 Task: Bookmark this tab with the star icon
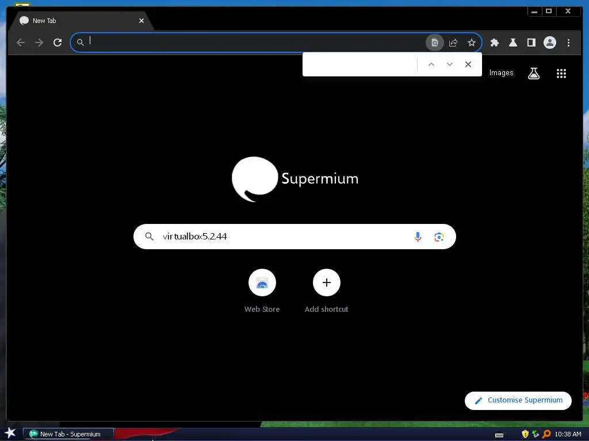pyautogui.click(x=472, y=42)
